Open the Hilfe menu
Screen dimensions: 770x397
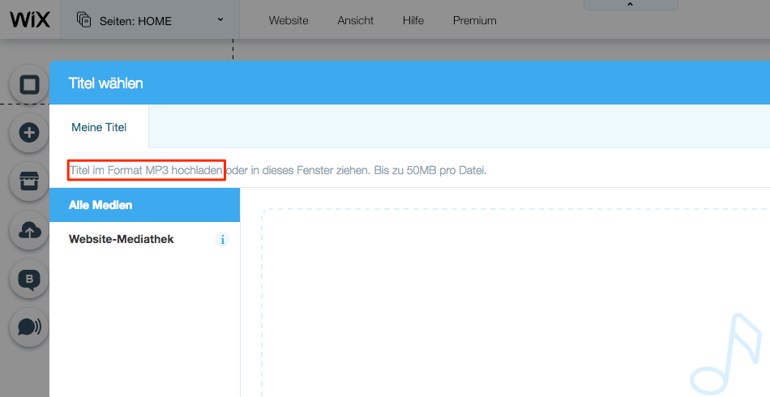coord(413,20)
